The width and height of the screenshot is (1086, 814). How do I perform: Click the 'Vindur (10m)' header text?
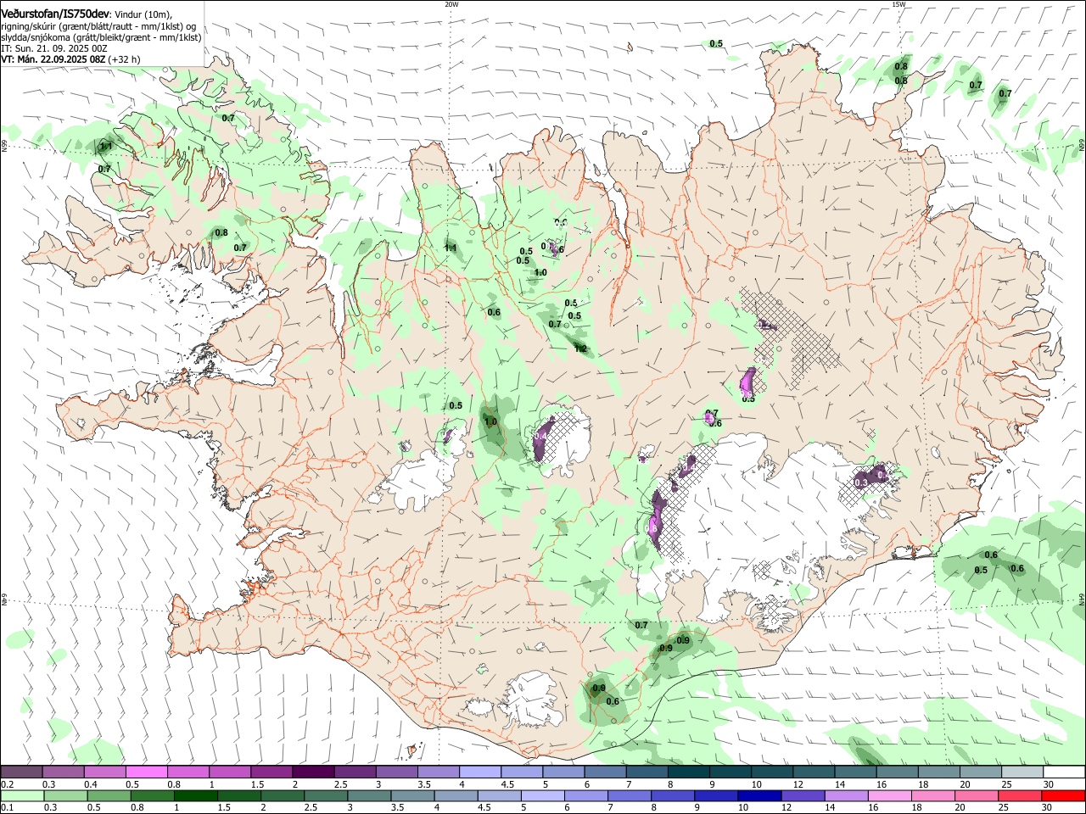coord(143,14)
